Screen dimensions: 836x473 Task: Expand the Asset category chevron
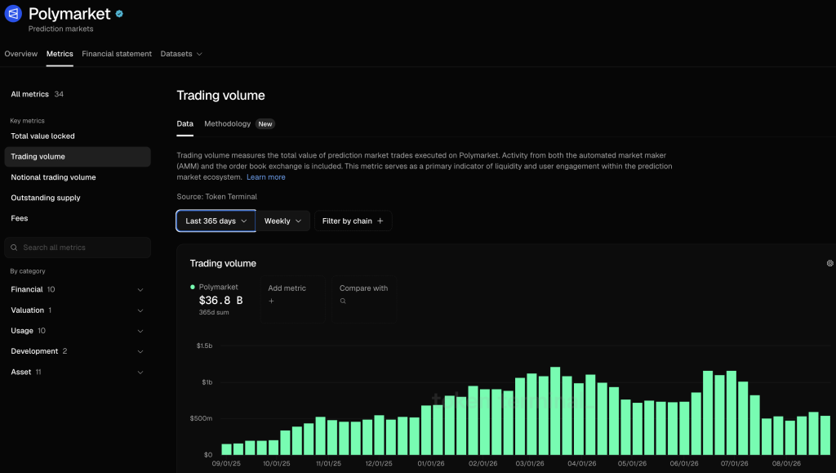(x=140, y=373)
